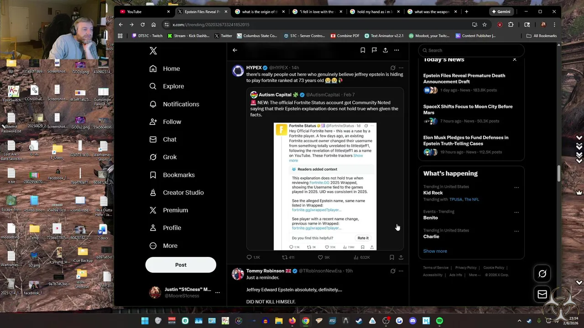The height and width of the screenshot is (328, 584).
Task: Open the floating Grok button
Action: click(x=542, y=273)
